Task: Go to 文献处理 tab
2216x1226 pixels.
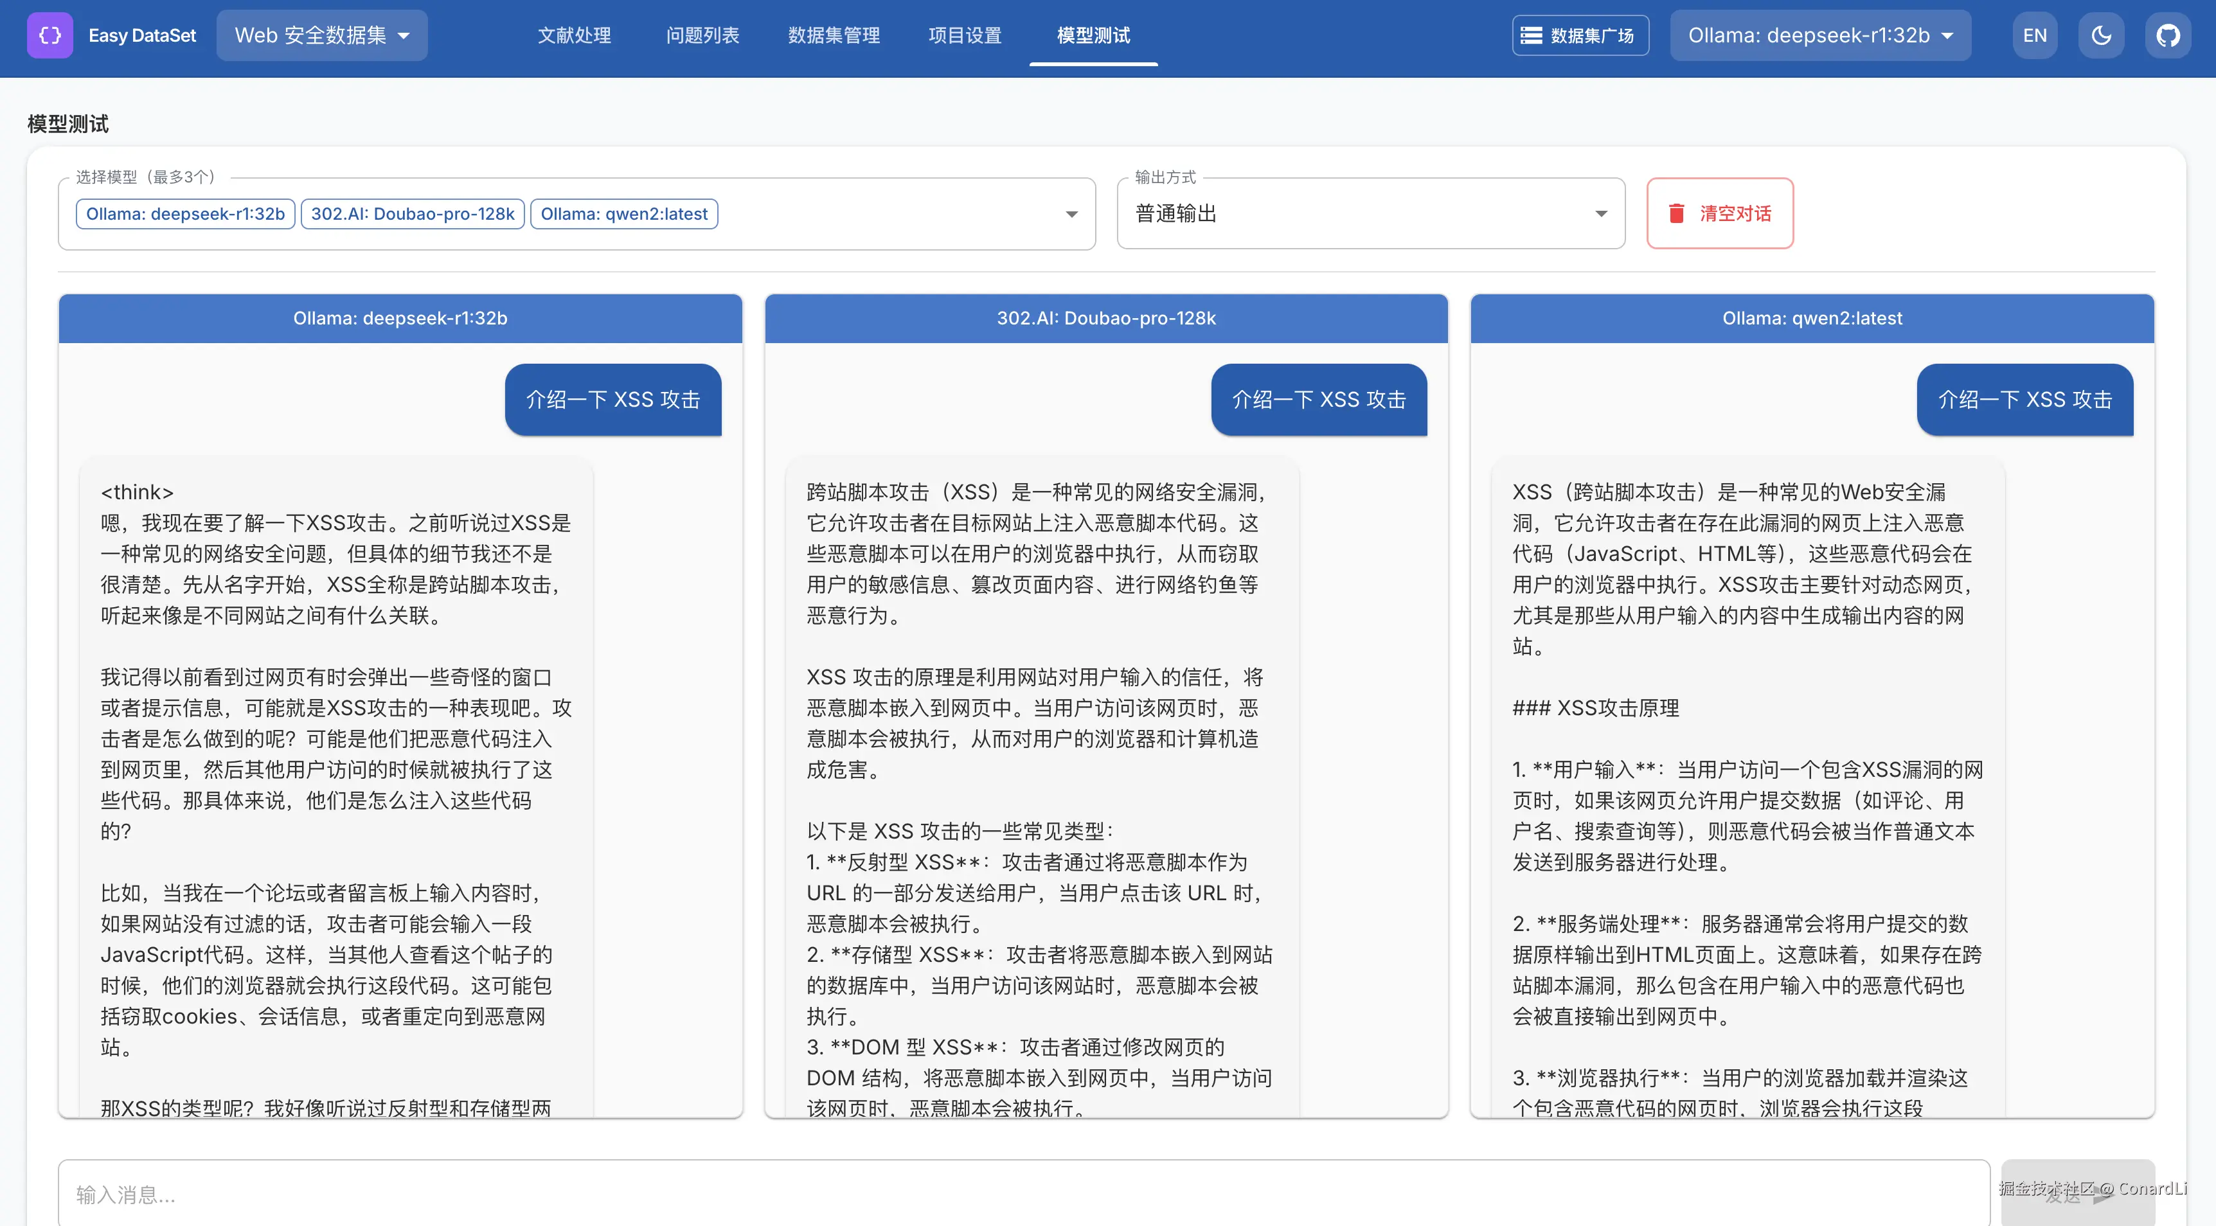Action: point(574,35)
